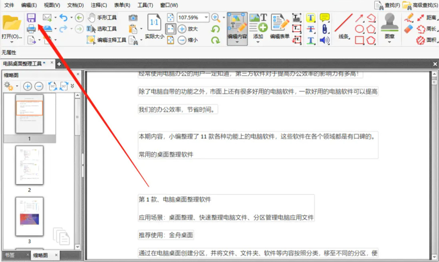Click the speaker sound annotation icon
This screenshot has height=262, width=439.
pos(324,40)
